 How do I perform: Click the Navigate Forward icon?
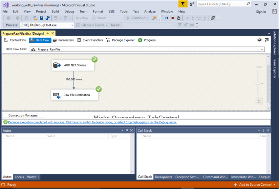[x=18, y=18]
